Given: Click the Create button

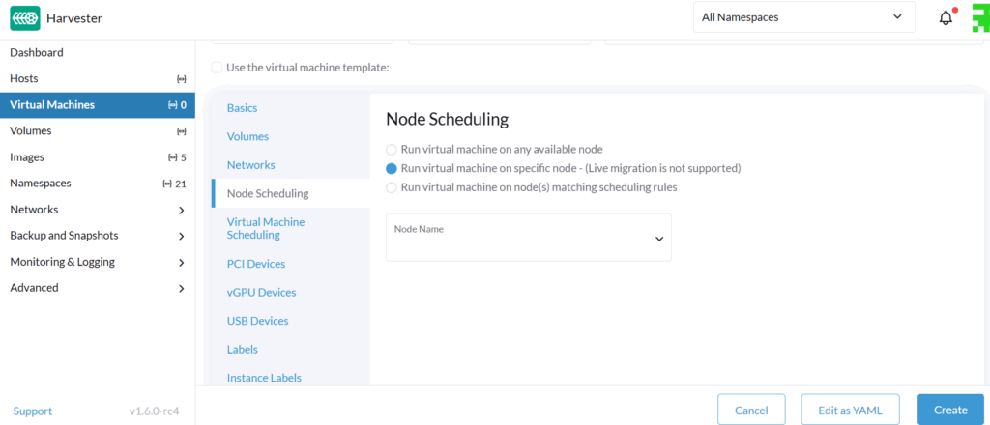Looking at the screenshot, I should 949,410.
